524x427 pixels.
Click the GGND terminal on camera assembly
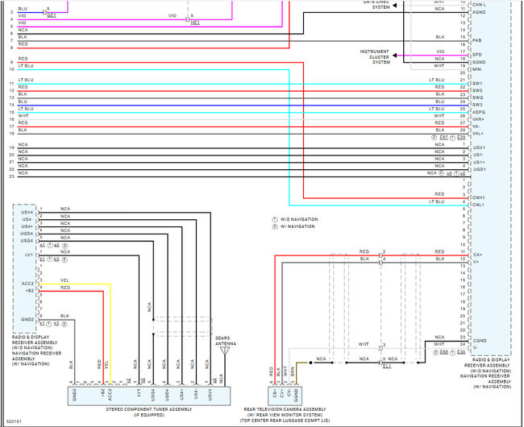tap(296, 396)
